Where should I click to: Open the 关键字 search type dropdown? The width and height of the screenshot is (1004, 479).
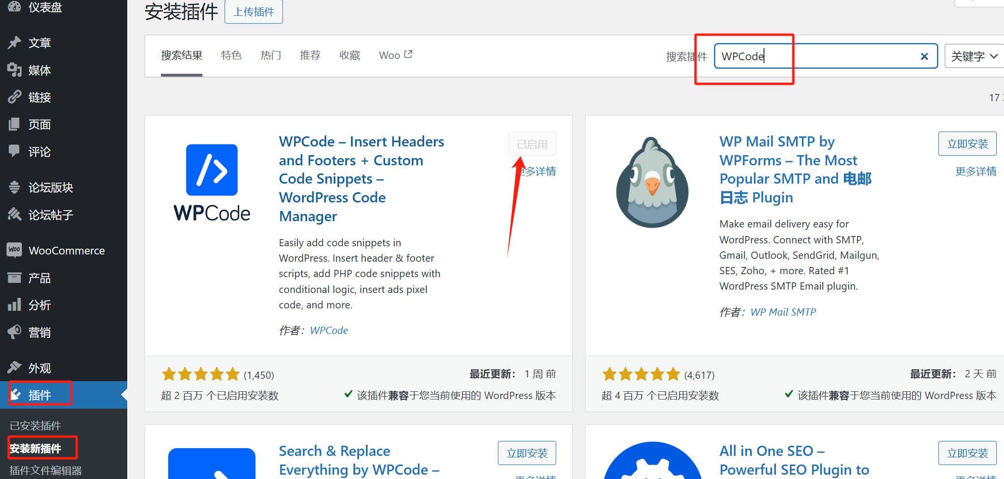974,56
